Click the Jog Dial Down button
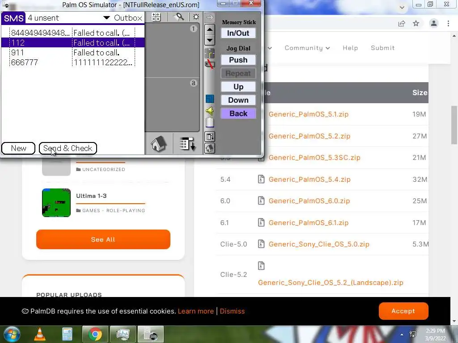Image resolution: width=458 pixels, height=343 pixels. click(238, 100)
